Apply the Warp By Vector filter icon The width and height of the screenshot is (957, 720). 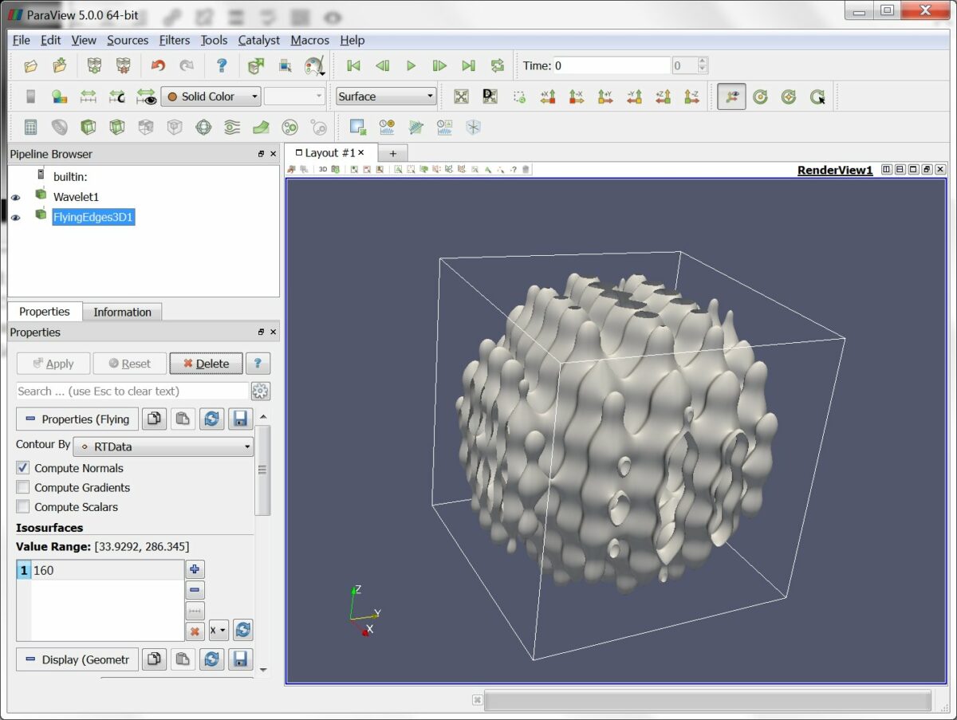pyautogui.click(x=260, y=127)
